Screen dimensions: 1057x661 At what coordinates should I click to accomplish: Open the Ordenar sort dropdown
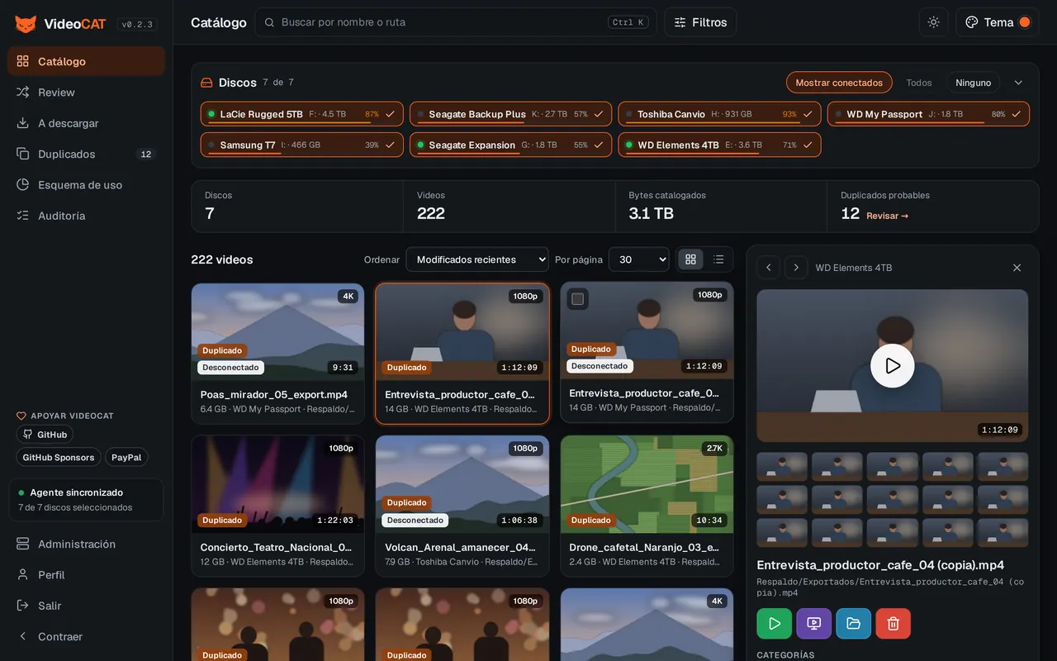477,259
